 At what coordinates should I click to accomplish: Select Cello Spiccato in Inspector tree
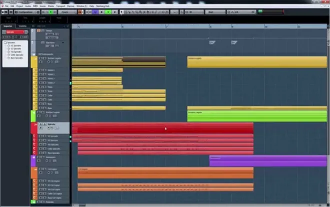(17, 55)
